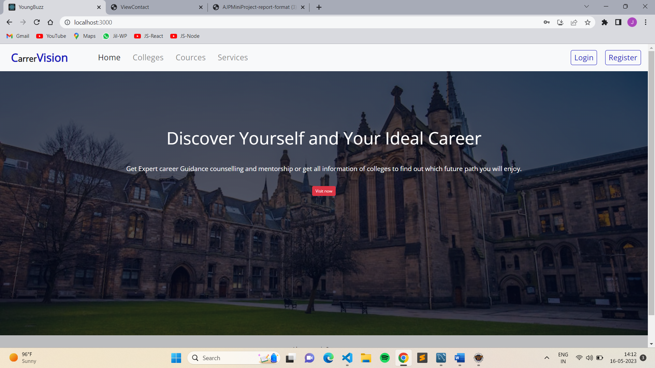
Task: Launch Spotify from the taskbar
Action: [x=384, y=358]
